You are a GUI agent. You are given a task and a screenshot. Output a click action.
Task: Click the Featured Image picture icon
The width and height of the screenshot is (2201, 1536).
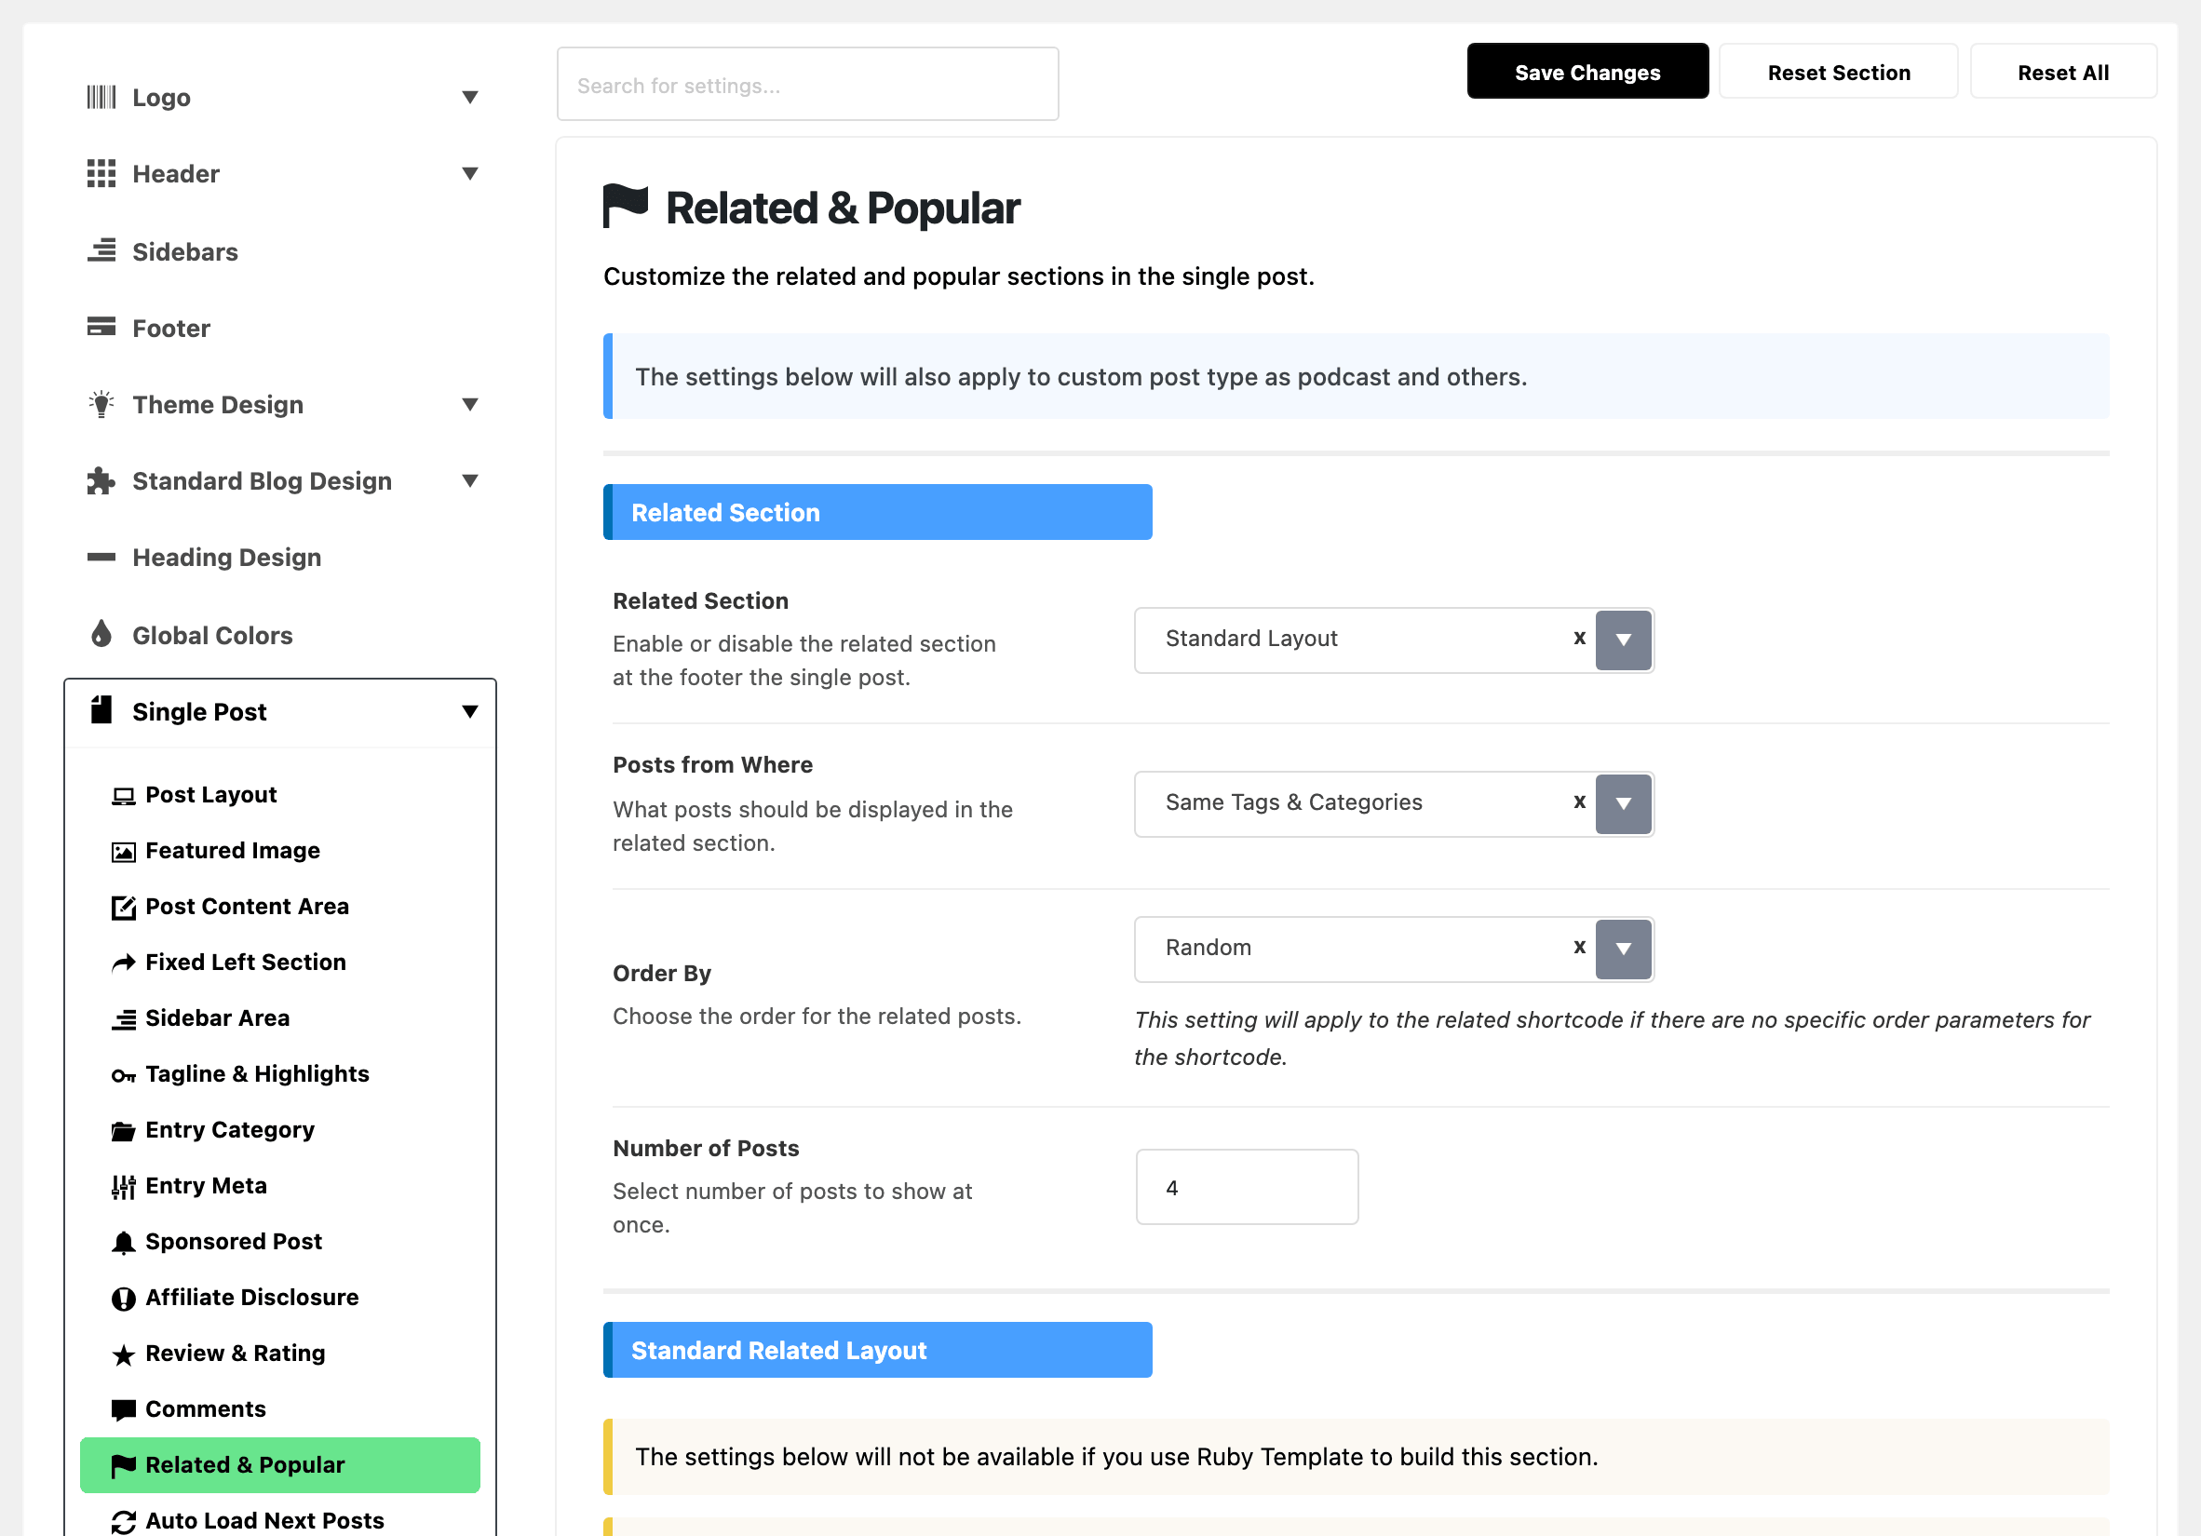[x=124, y=852]
